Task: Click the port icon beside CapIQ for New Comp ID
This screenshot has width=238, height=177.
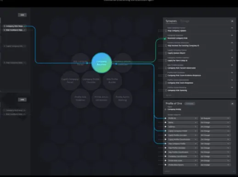Action: coord(166,61)
